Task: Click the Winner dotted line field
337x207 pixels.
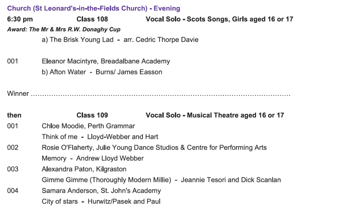Action: pos(149,94)
